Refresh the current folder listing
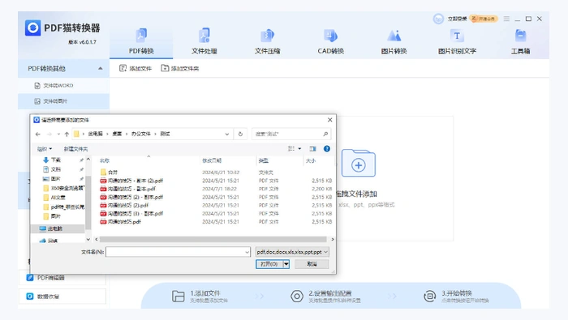The height and width of the screenshot is (320, 568). [x=240, y=134]
